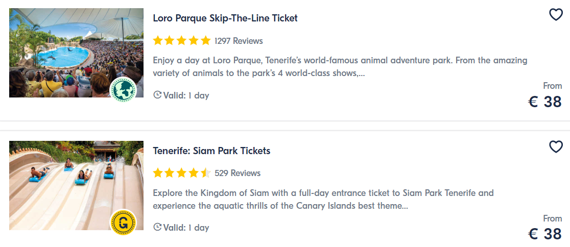
Task: Click the first star of Siam Park rating
Action: pyautogui.click(x=158, y=172)
